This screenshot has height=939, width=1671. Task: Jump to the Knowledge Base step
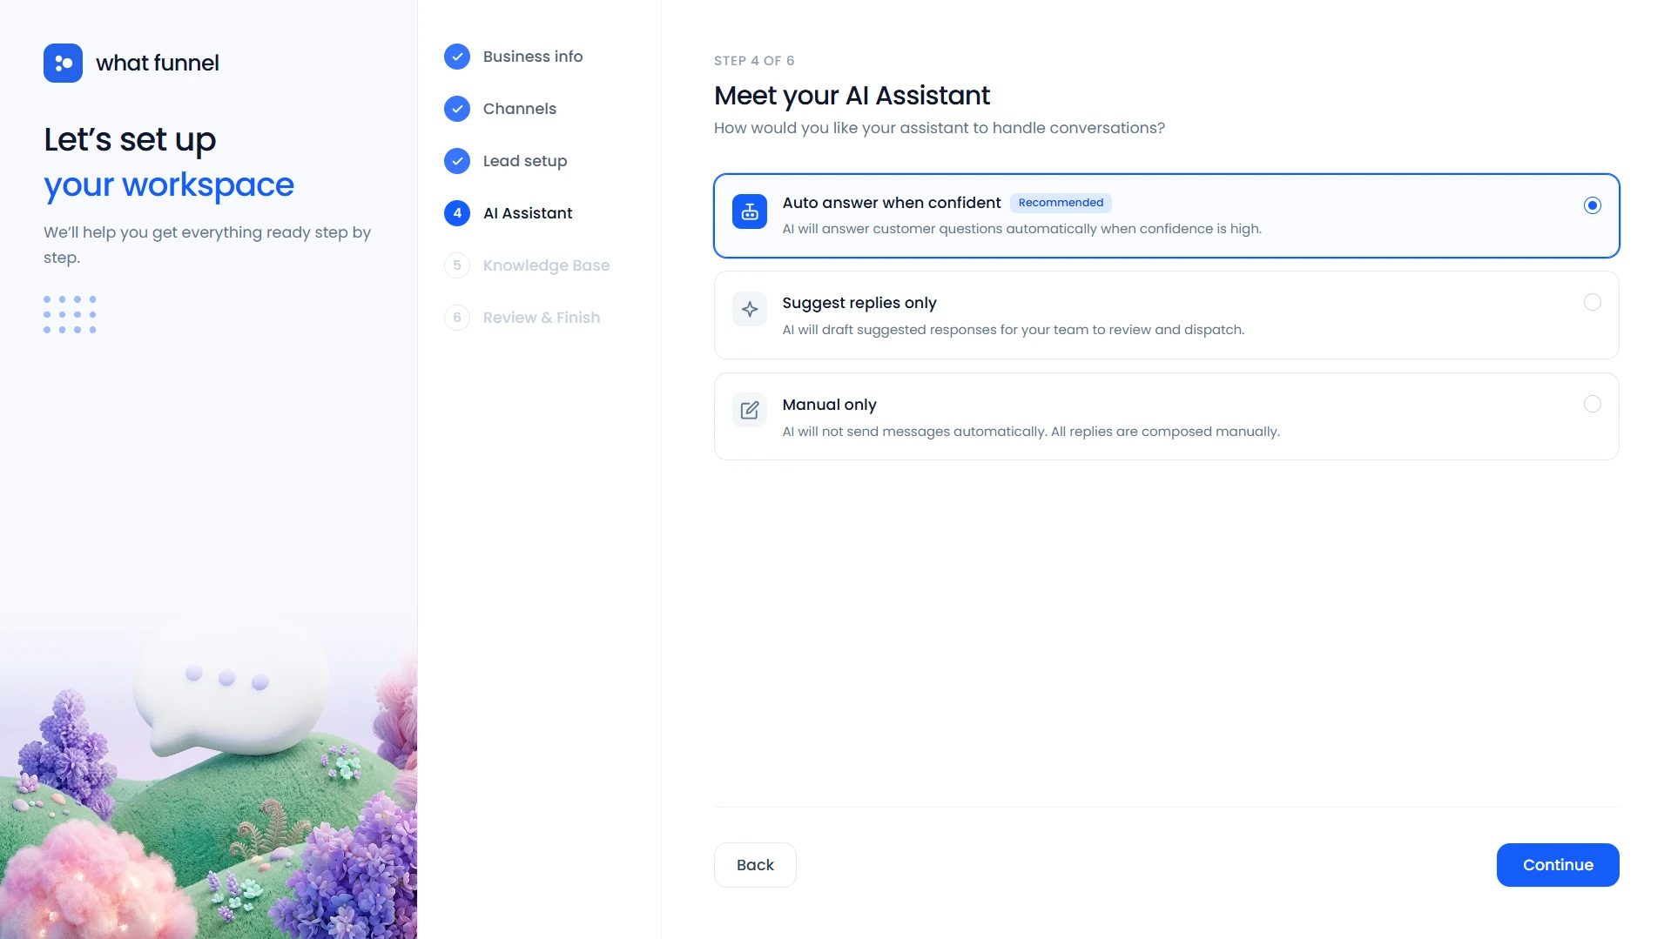tap(546, 265)
